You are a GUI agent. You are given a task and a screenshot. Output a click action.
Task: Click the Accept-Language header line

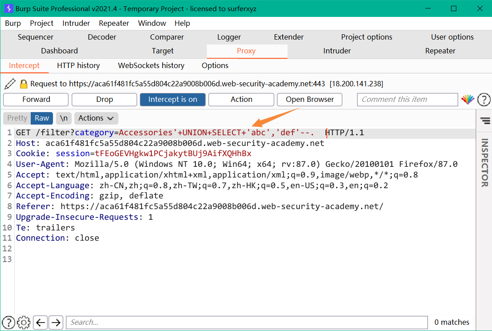click(202, 186)
